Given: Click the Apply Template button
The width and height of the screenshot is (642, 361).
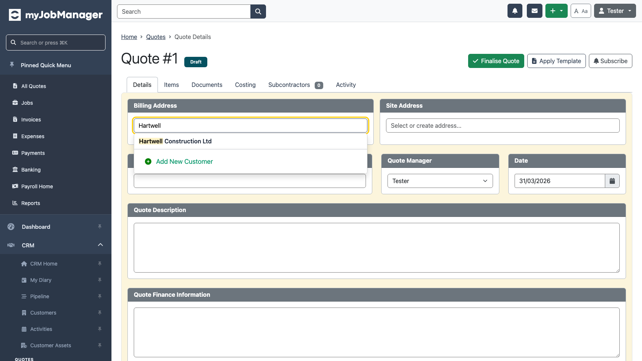Looking at the screenshot, I should point(556,61).
